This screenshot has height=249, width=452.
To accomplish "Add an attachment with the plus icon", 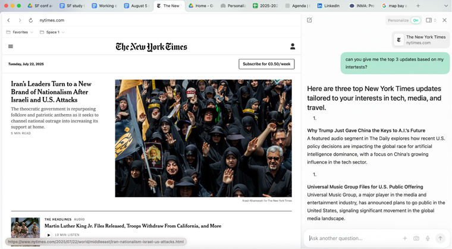I will click(x=405, y=238).
